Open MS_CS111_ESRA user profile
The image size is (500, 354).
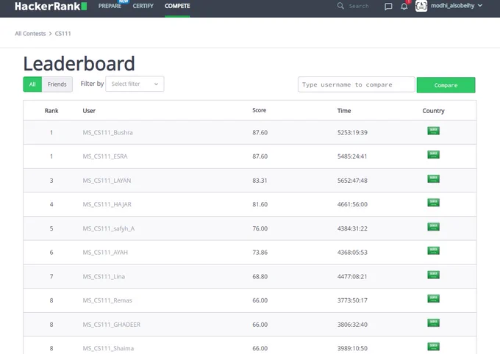[105, 156]
